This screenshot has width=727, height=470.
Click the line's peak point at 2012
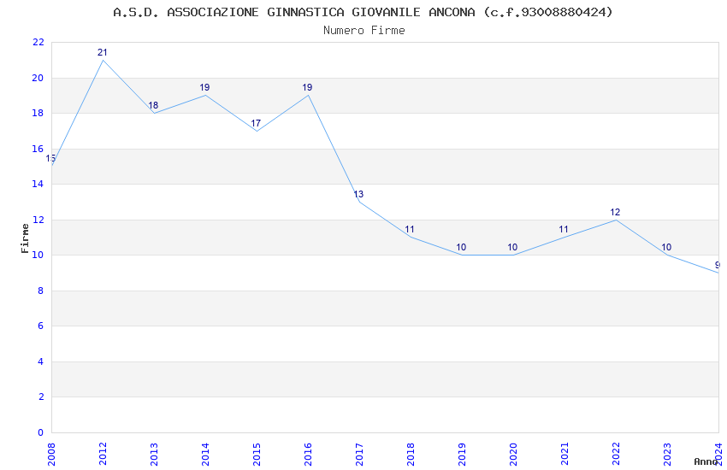pyautogui.click(x=103, y=60)
